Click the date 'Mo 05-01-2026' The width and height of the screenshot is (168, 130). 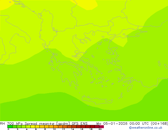(x=112, y=124)
